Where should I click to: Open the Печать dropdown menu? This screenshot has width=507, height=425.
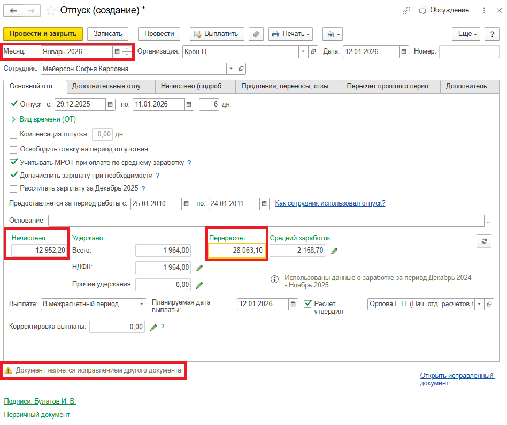[290, 34]
